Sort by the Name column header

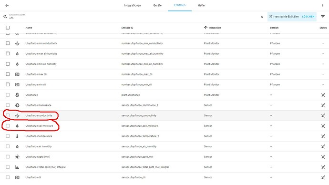(x=29, y=28)
